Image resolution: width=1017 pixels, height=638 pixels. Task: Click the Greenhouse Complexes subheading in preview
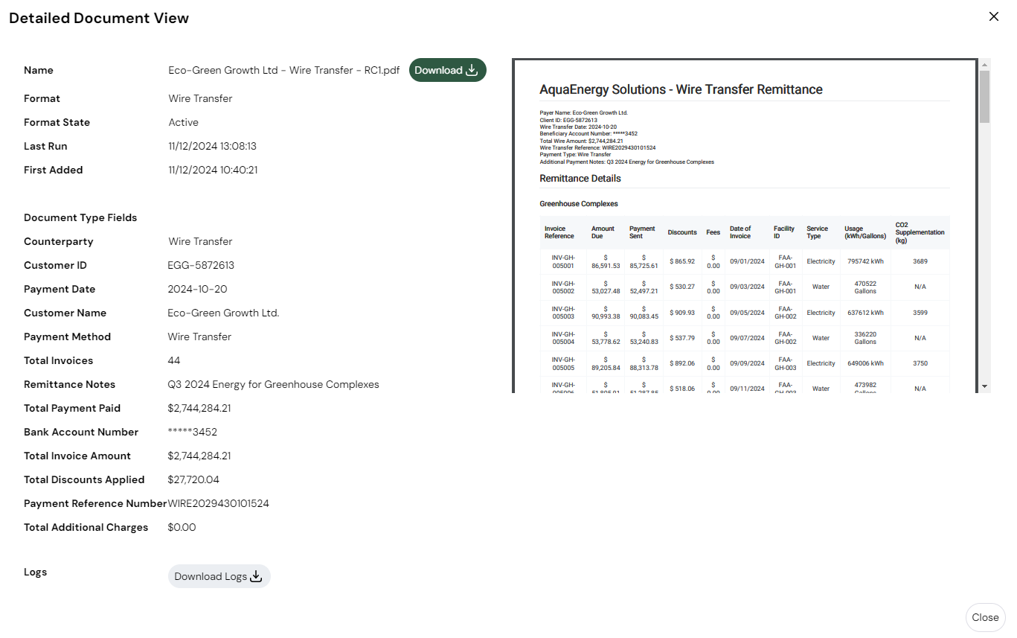(579, 203)
